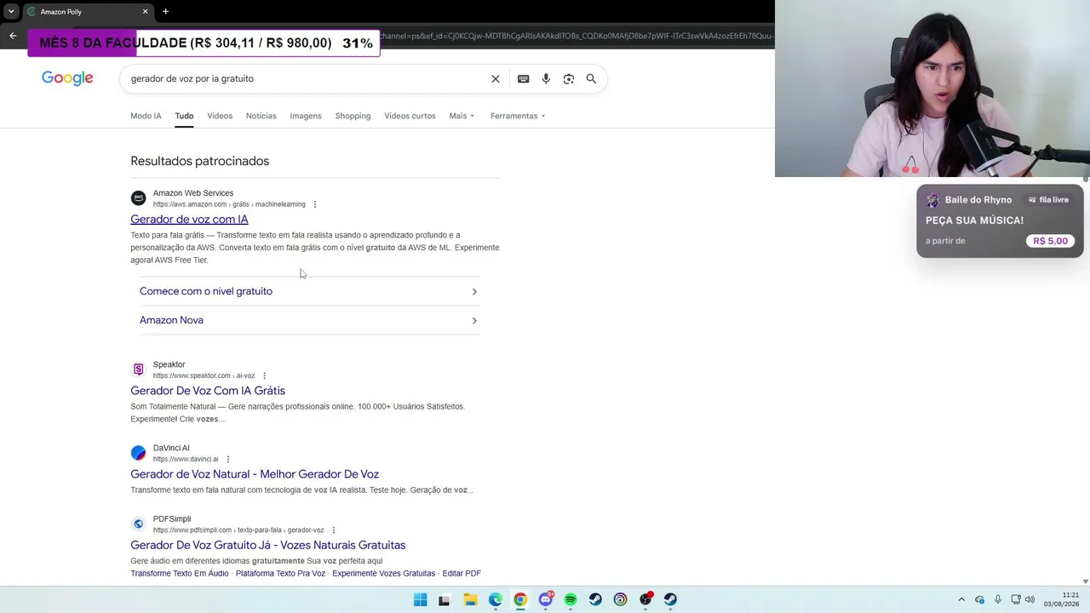1090x613 pixels.
Task: Switch to the Modo IA tab
Action: tap(146, 116)
